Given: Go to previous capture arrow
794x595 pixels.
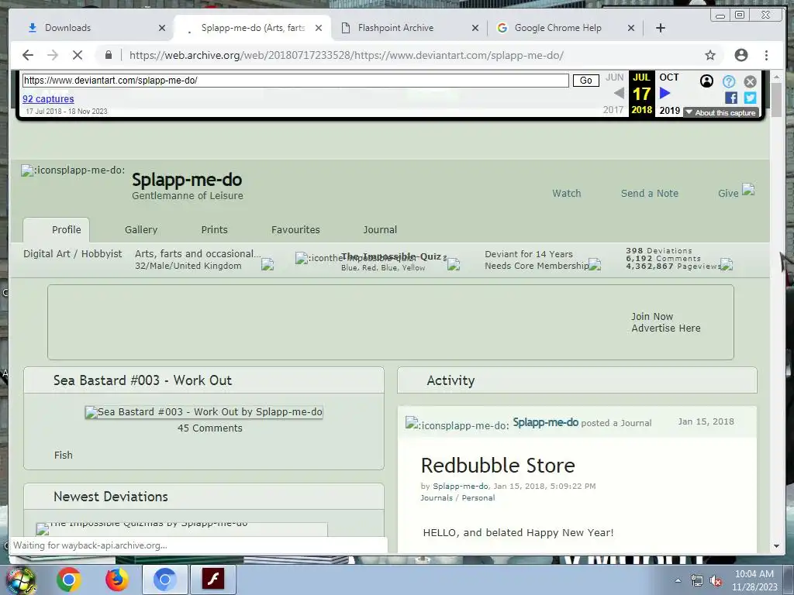Looking at the screenshot, I should tap(618, 93).
